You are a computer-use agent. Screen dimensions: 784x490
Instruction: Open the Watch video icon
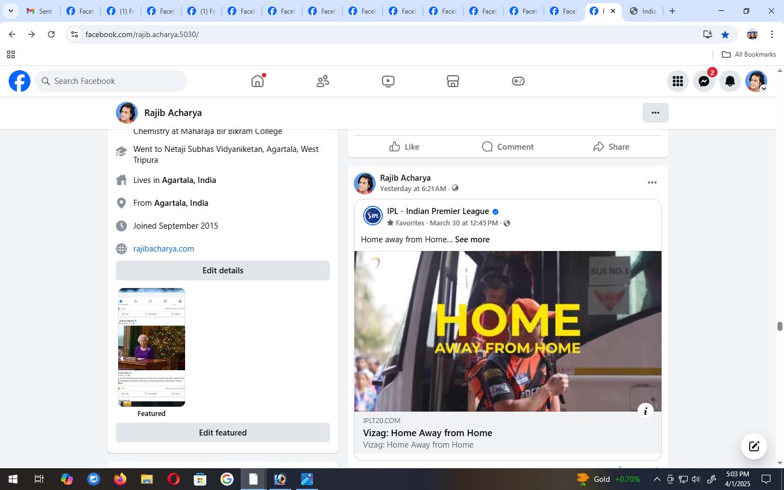coord(388,81)
